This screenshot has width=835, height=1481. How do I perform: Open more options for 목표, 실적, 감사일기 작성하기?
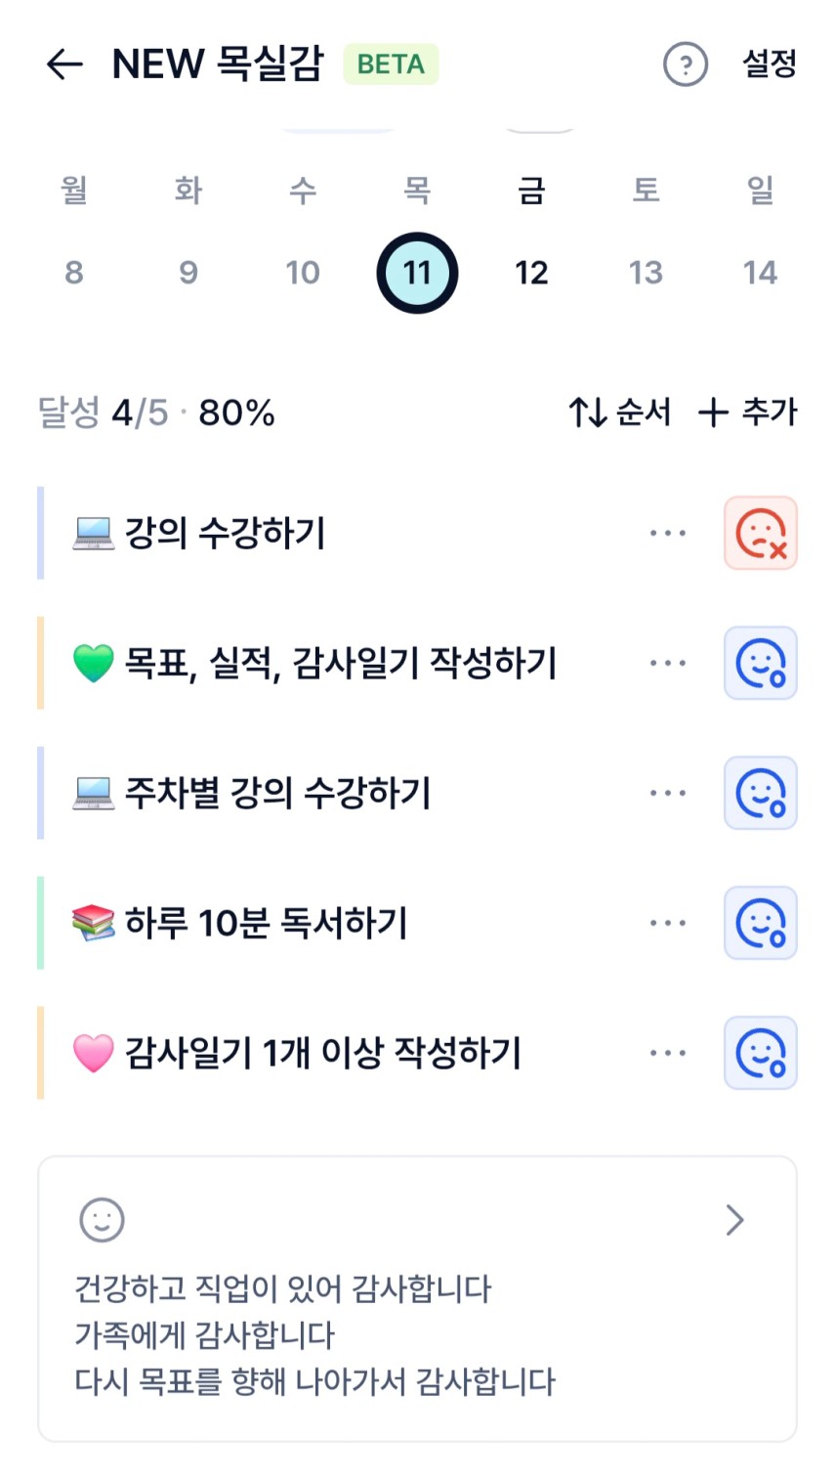tap(668, 664)
